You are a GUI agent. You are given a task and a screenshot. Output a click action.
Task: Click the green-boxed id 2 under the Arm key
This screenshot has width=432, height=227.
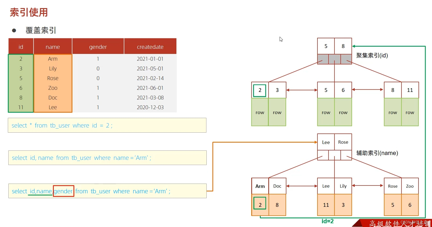260,203
